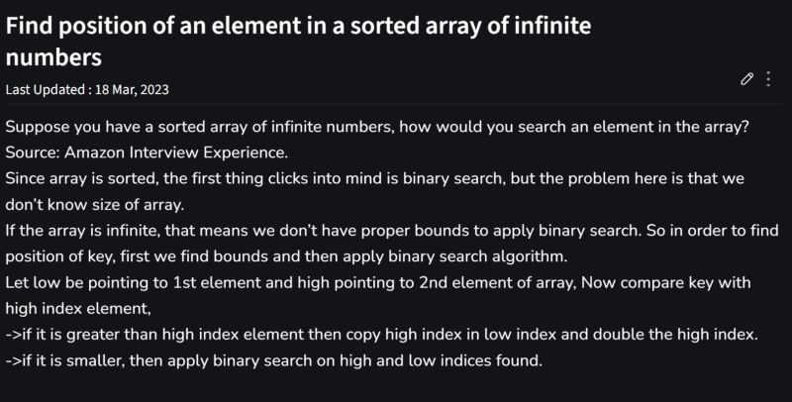Click the line "don't know size of array."
Image resolution: width=792 pixels, height=402 pixels.
click(x=94, y=205)
